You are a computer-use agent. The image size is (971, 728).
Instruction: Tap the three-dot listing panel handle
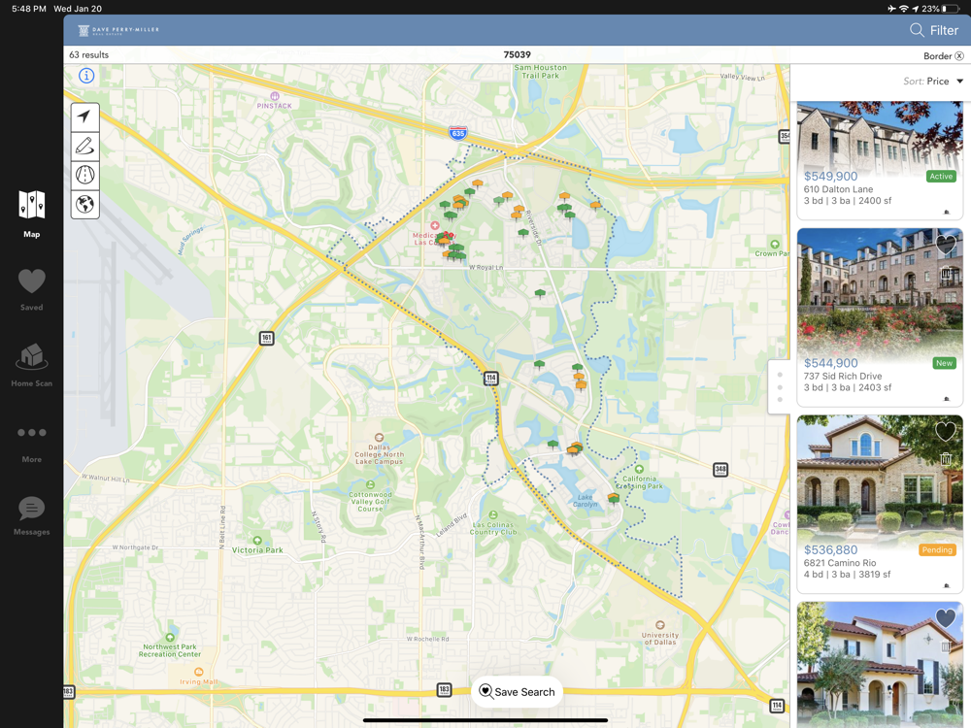click(x=780, y=387)
